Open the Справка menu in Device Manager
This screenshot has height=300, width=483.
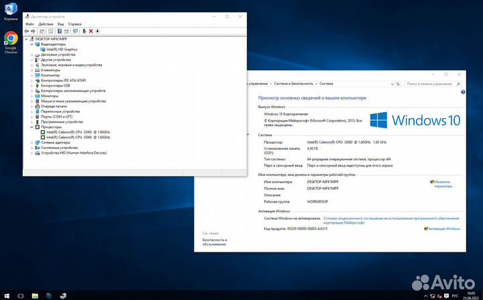(x=75, y=24)
